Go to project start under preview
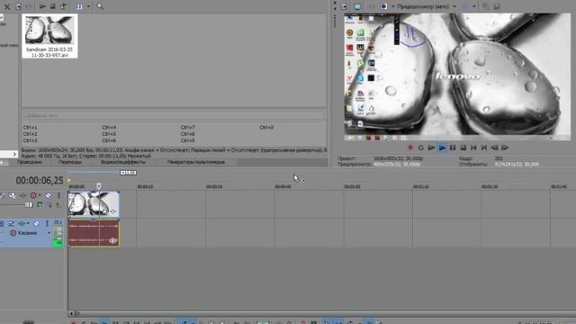576x324 pixels. point(473,148)
